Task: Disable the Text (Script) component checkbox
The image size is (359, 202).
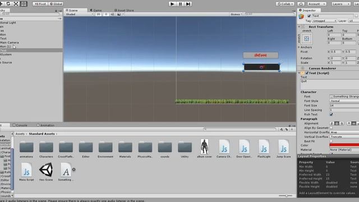Action: click(x=307, y=73)
